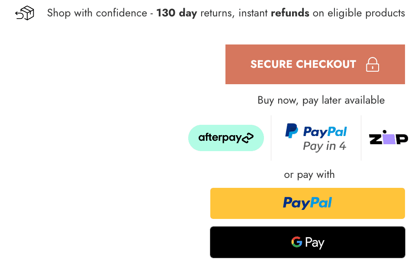418x266 pixels.
Task: Choose the Zip payment logo
Action: [388, 138]
